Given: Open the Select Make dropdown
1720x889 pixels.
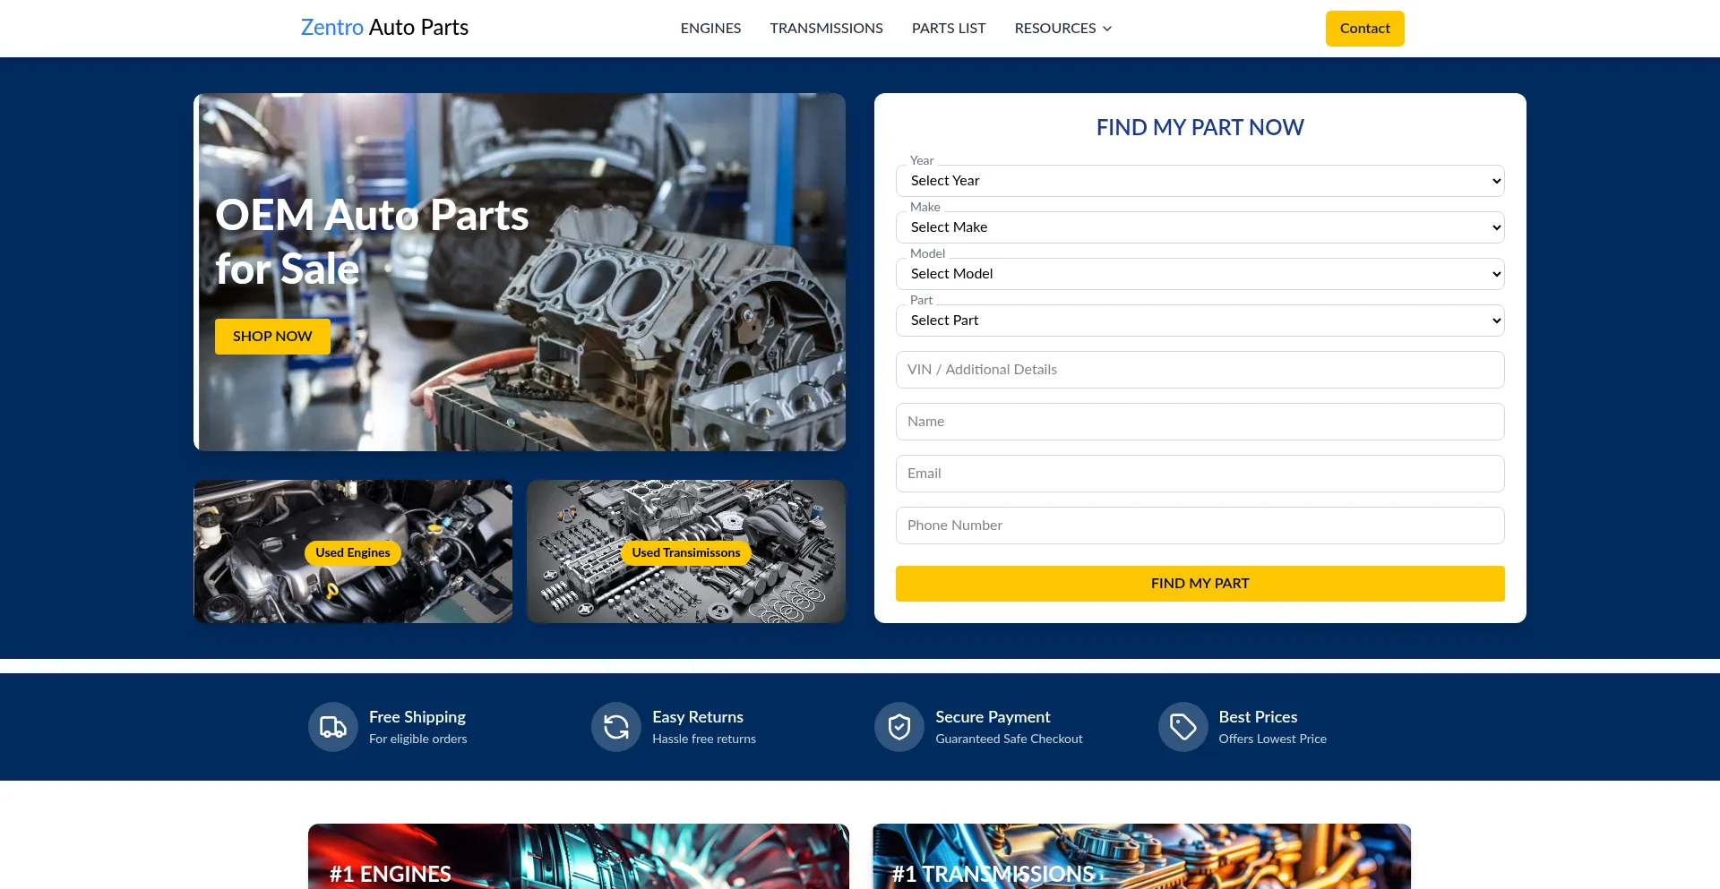Looking at the screenshot, I should 1200,227.
